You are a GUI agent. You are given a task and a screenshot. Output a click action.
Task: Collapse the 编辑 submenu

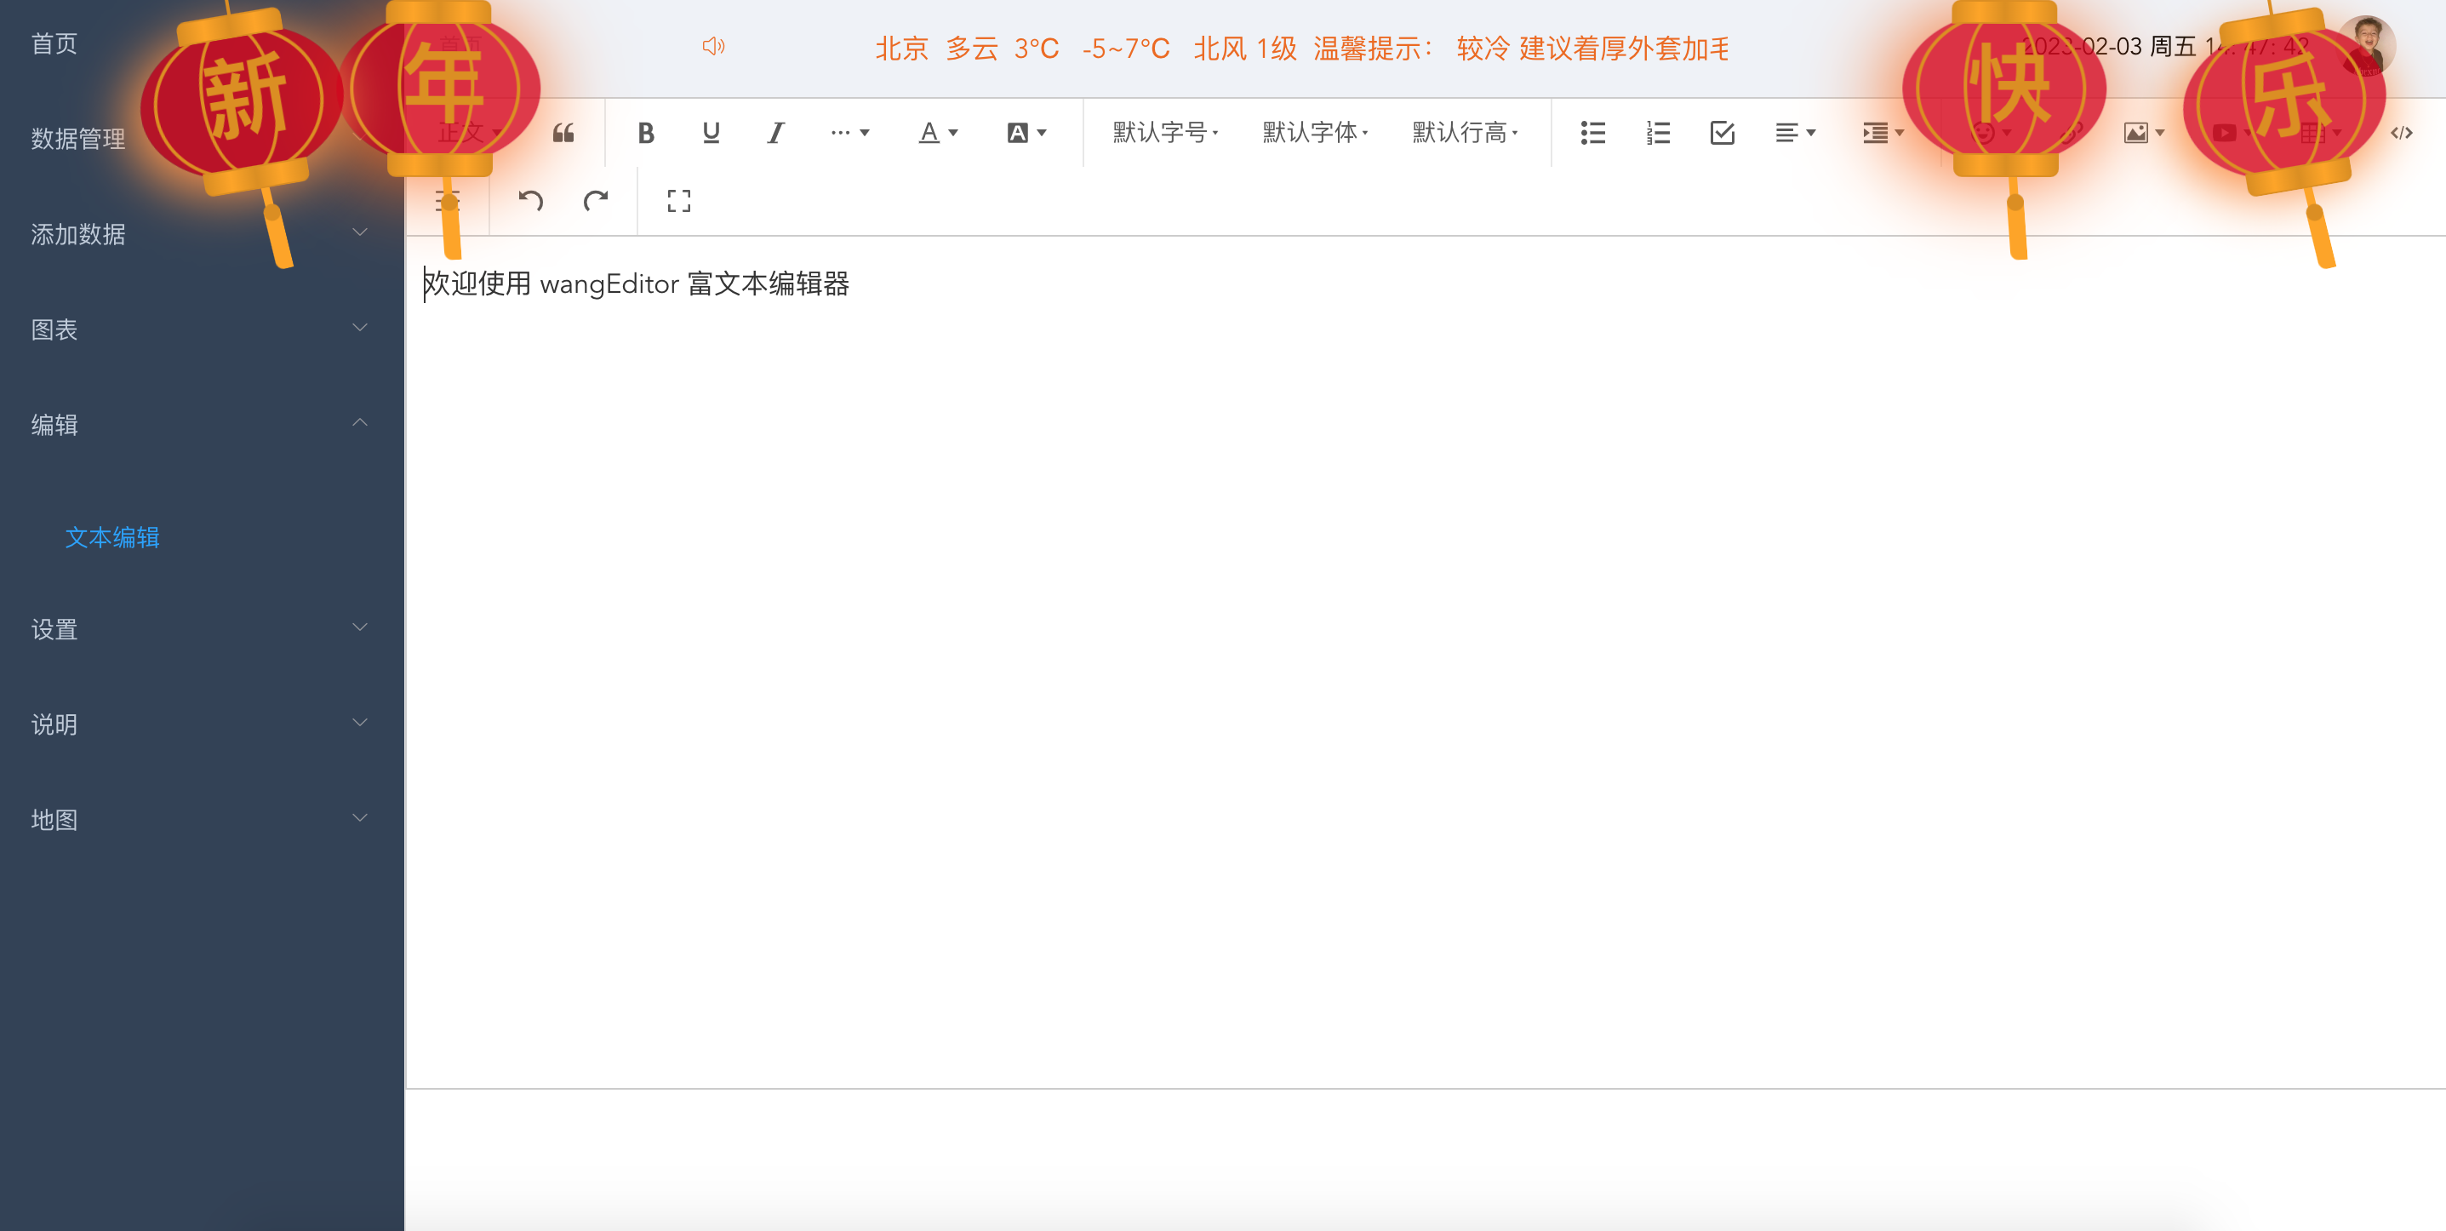pos(203,424)
